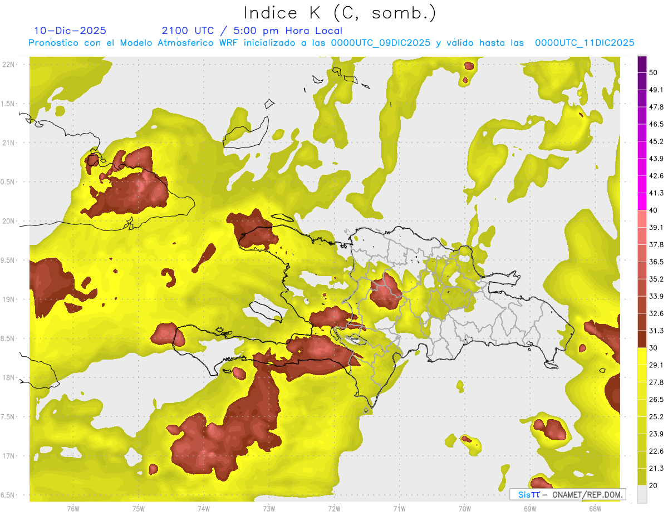Click the '39.1' color bar value
This screenshot has height=516, width=668.
tap(656, 227)
